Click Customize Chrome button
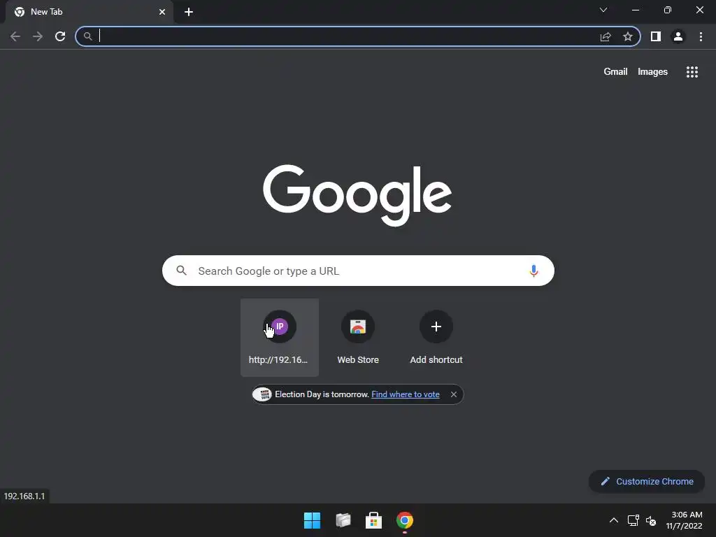Viewport: 716px width, 537px height. point(647,481)
